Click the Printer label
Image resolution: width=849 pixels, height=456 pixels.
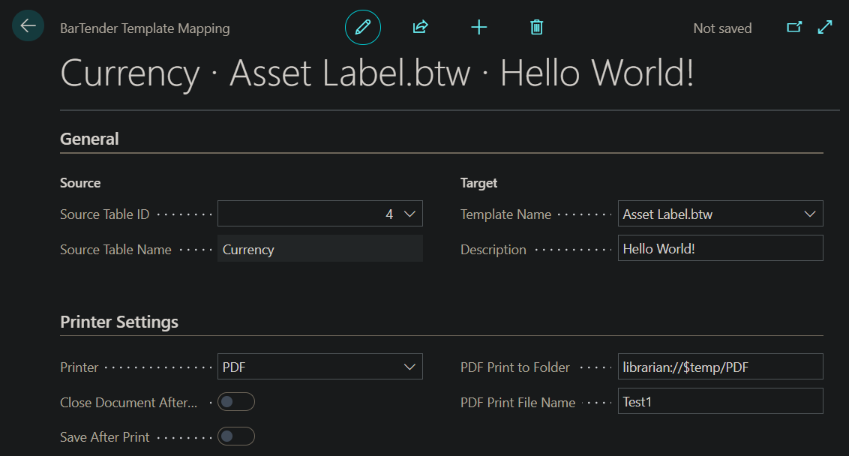click(x=79, y=367)
